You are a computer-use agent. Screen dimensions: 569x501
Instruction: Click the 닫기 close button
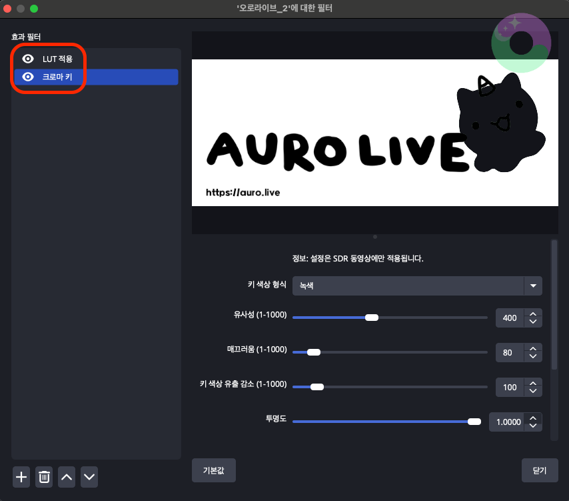pyautogui.click(x=540, y=470)
